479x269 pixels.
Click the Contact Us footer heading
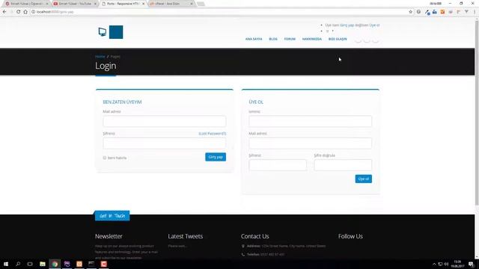254,236
